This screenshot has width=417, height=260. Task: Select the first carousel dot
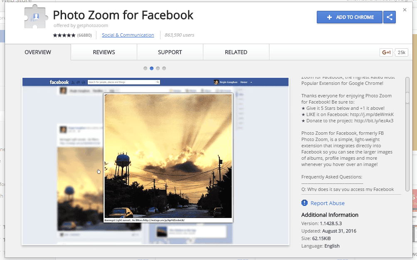145,68
